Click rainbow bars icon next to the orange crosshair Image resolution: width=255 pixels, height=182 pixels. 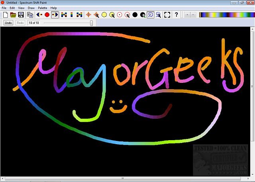[x=79, y=15]
